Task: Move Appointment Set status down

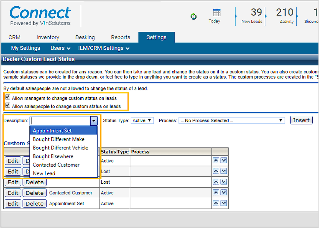Action: 224,203
